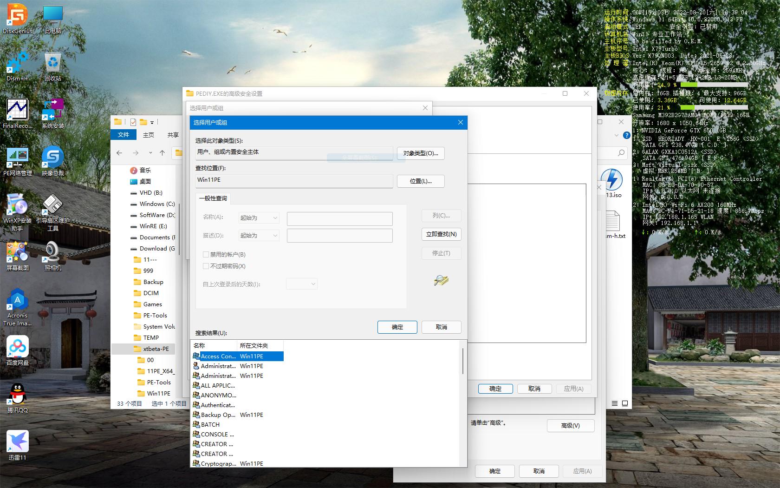Image resolution: width=780 pixels, height=488 pixels.
Task: Select the 桌面 item in Explorer tree
Action: 140,181
